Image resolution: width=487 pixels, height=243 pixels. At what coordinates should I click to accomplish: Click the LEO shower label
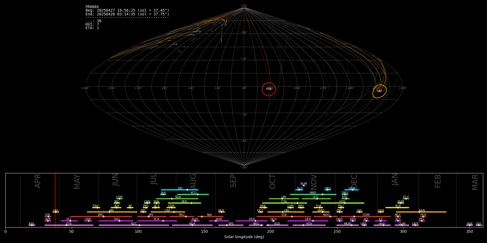(x=316, y=197)
